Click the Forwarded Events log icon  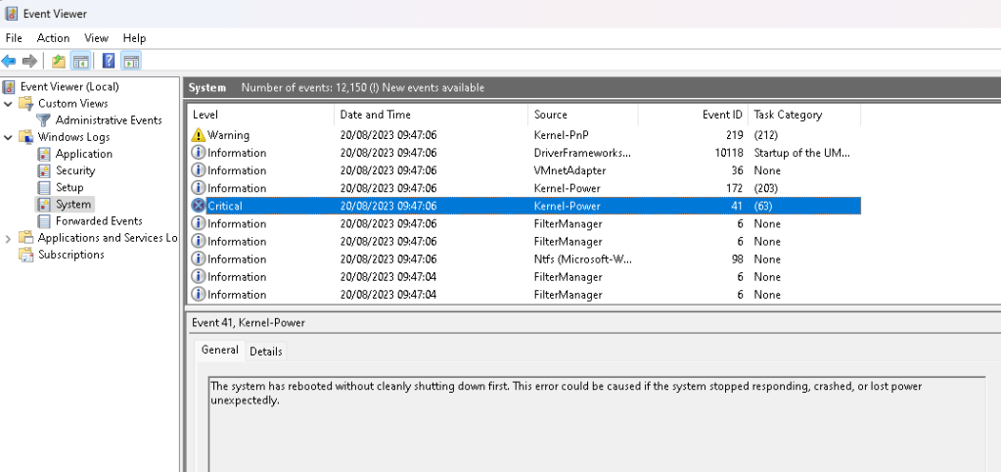[44, 221]
